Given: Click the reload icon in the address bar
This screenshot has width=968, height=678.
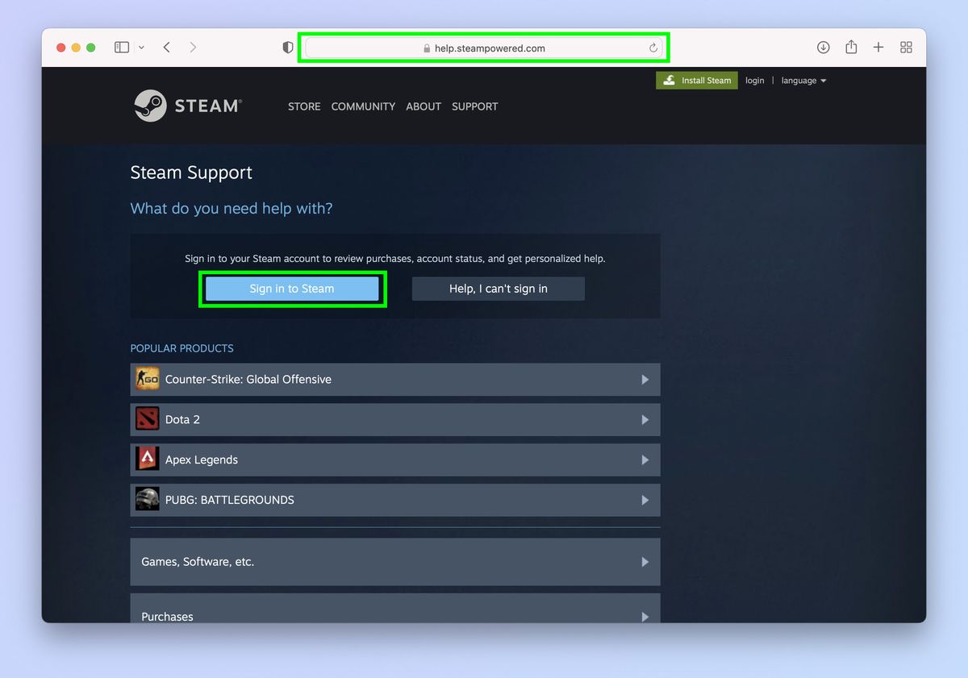Looking at the screenshot, I should pos(653,47).
